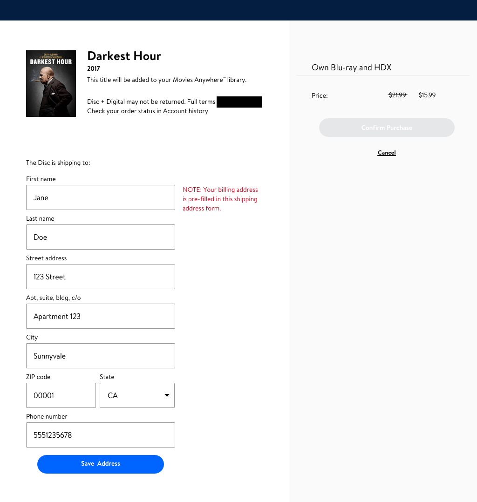
Task: Click the redacted link after Full terms
Action: (239, 102)
